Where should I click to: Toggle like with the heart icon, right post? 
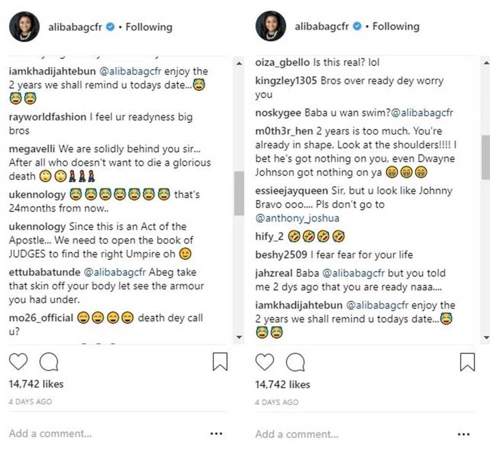tap(264, 362)
